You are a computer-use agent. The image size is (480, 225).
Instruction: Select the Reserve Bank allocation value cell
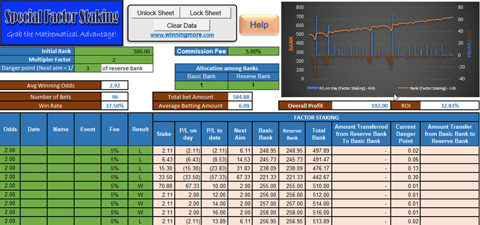click(x=253, y=85)
